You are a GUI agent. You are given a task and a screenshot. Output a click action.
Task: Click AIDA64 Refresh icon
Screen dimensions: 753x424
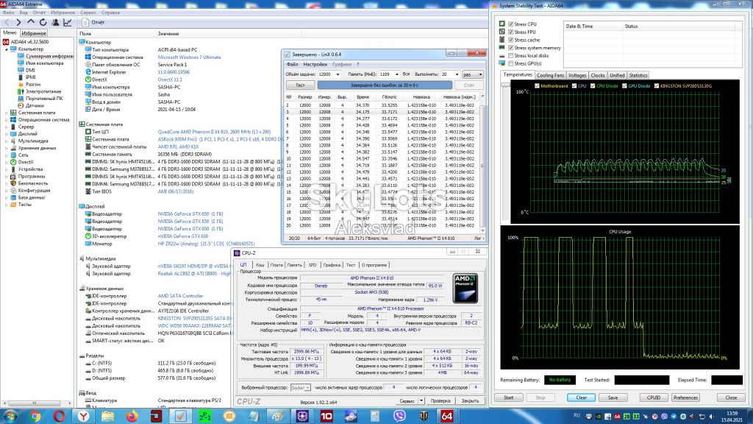pos(43,22)
